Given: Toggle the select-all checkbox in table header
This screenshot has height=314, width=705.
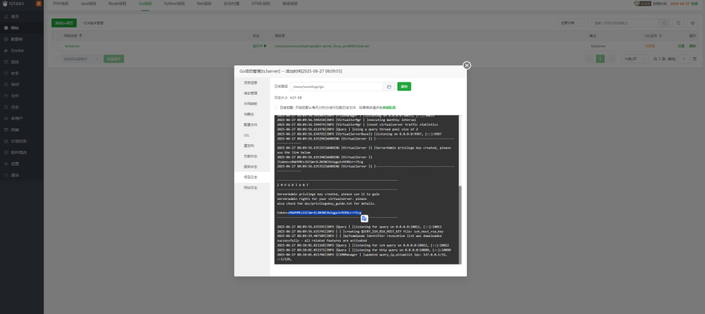Looking at the screenshot, I should click(56, 34).
